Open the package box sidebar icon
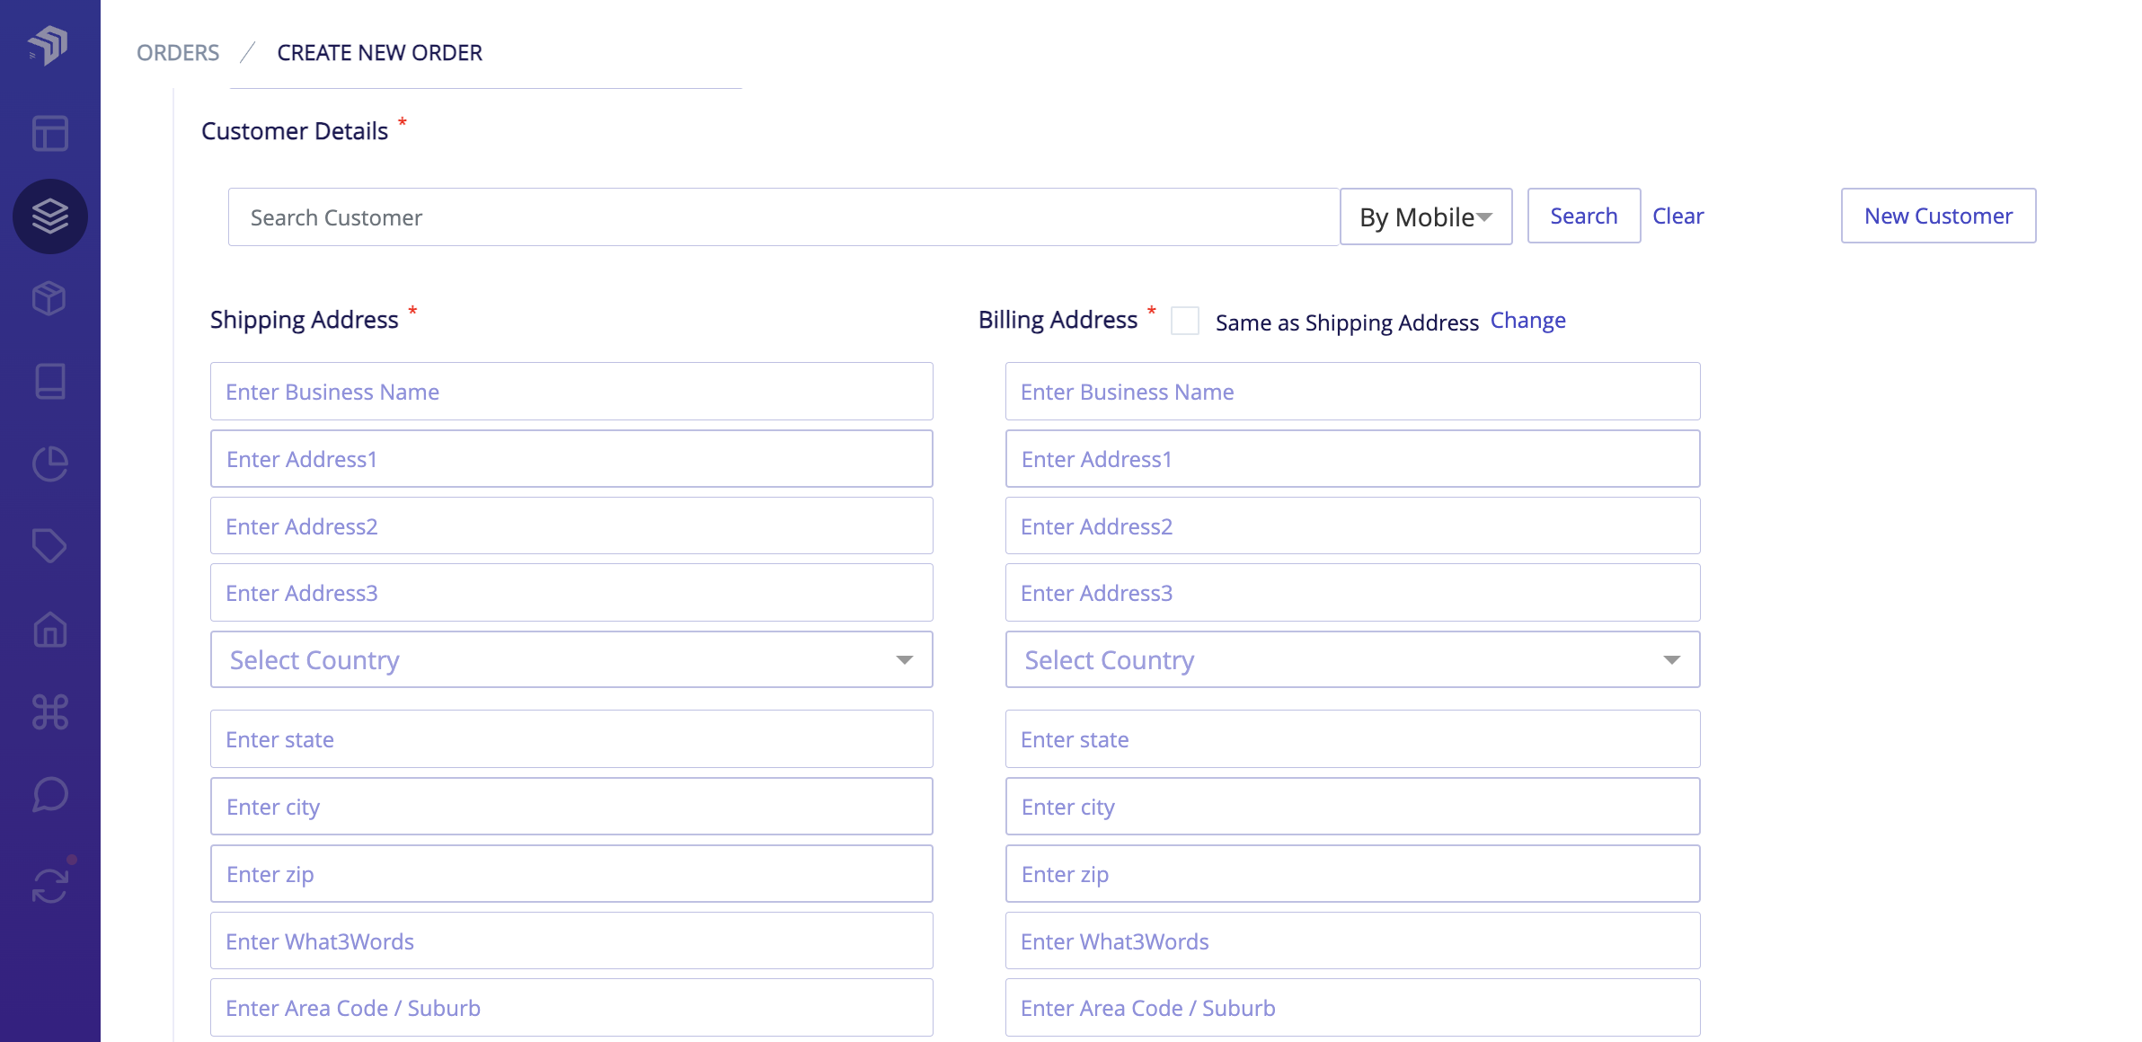2142x1042 pixels. coord(50,298)
